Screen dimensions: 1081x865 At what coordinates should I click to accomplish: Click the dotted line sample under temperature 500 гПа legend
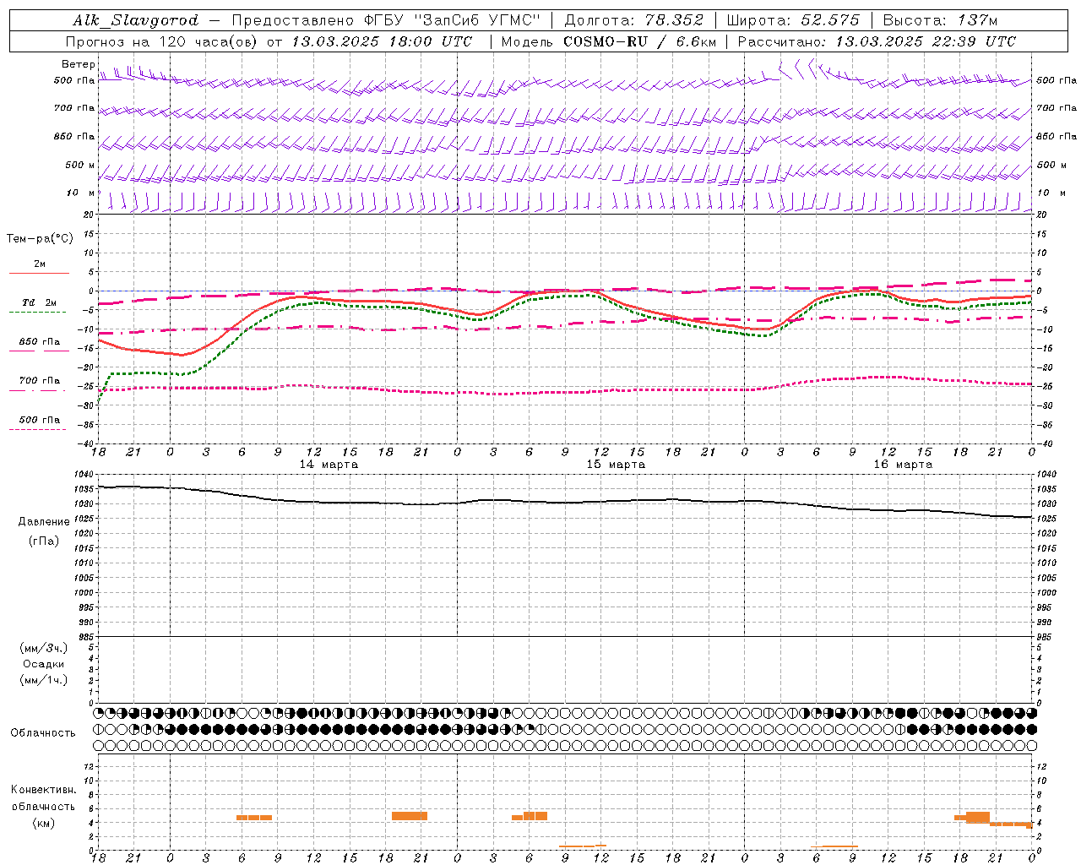coord(37,429)
